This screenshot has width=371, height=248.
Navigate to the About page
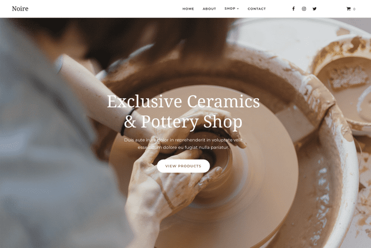coord(209,9)
